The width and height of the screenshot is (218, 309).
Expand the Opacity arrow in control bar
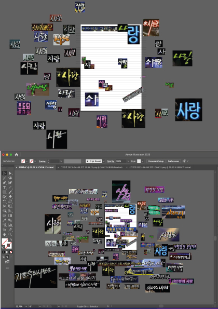click(x=128, y=161)
